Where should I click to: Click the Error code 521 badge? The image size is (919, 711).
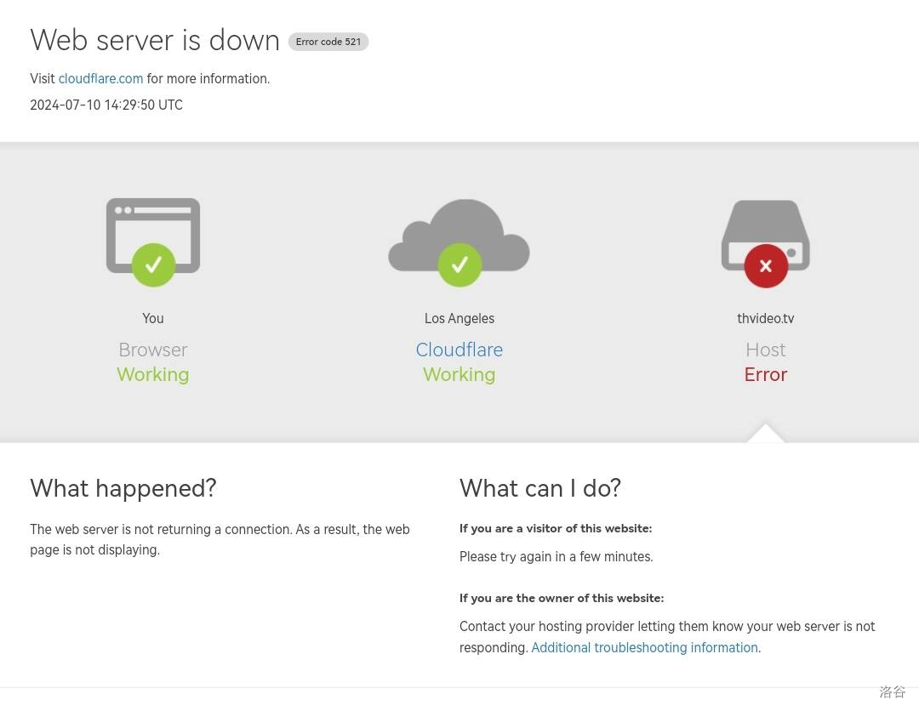328,42
